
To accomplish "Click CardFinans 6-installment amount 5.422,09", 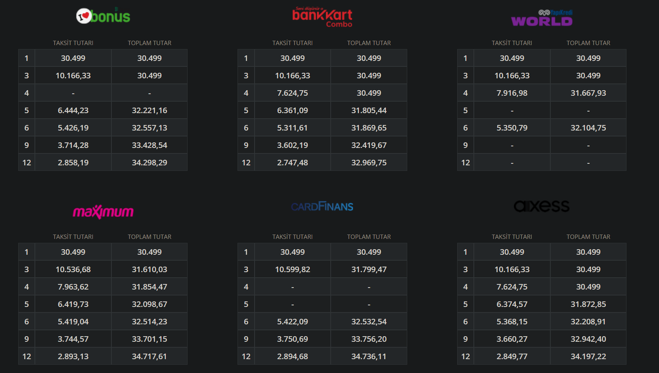I will tap(292, 322).
